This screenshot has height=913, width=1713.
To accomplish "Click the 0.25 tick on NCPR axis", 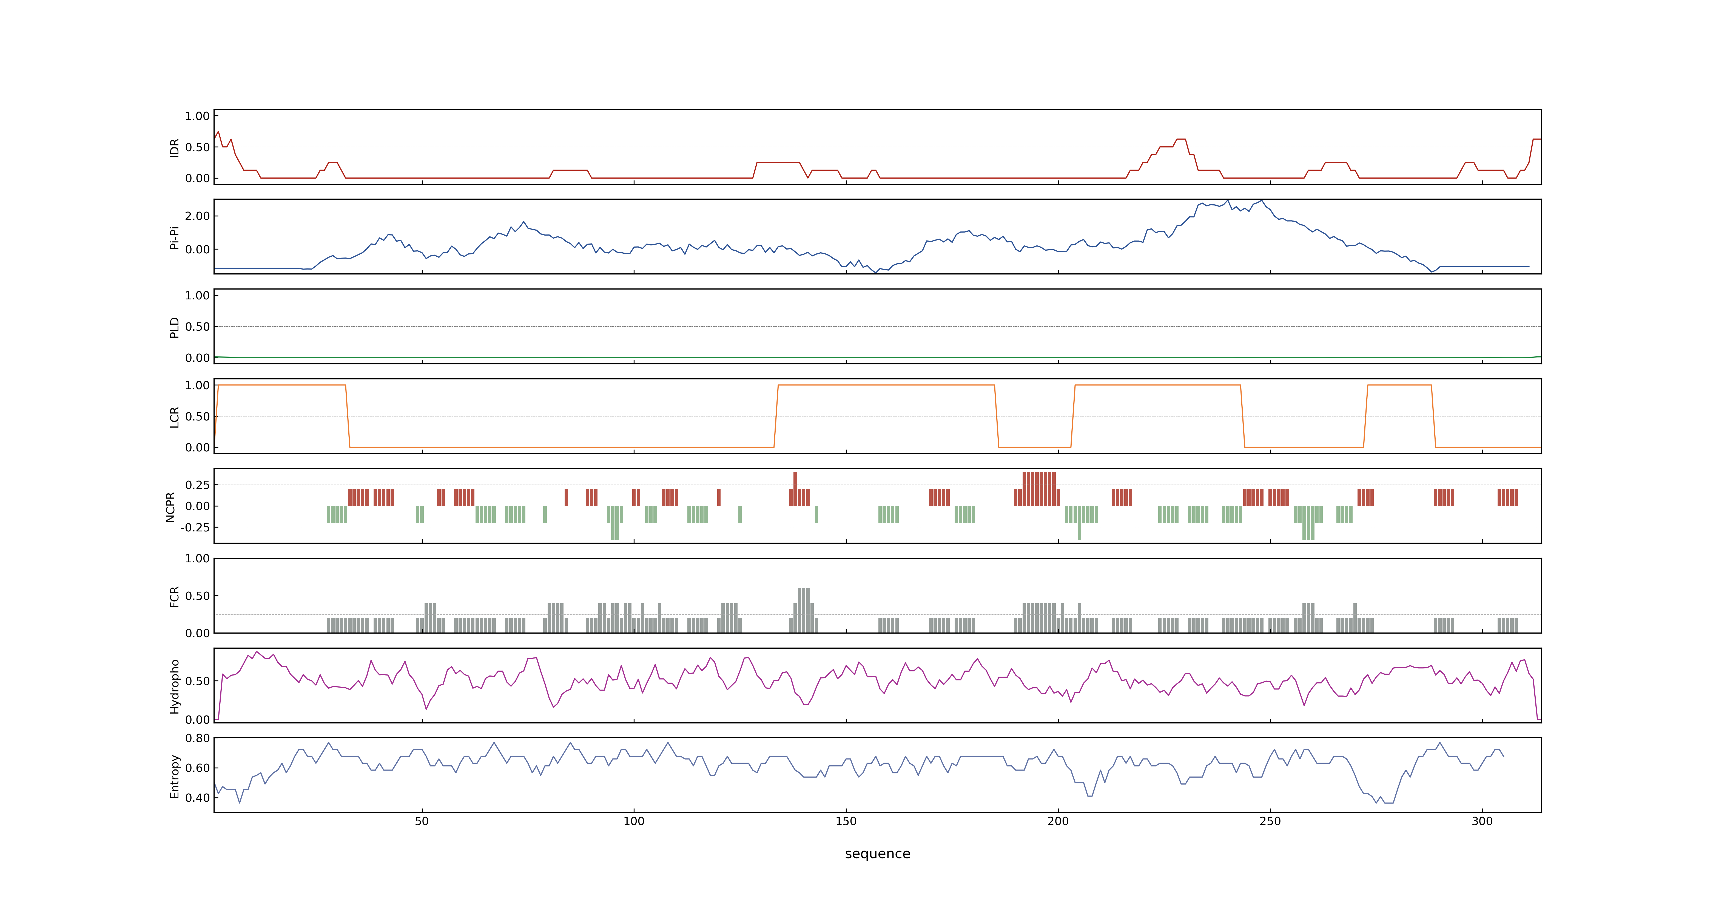I will click(198, 485).
